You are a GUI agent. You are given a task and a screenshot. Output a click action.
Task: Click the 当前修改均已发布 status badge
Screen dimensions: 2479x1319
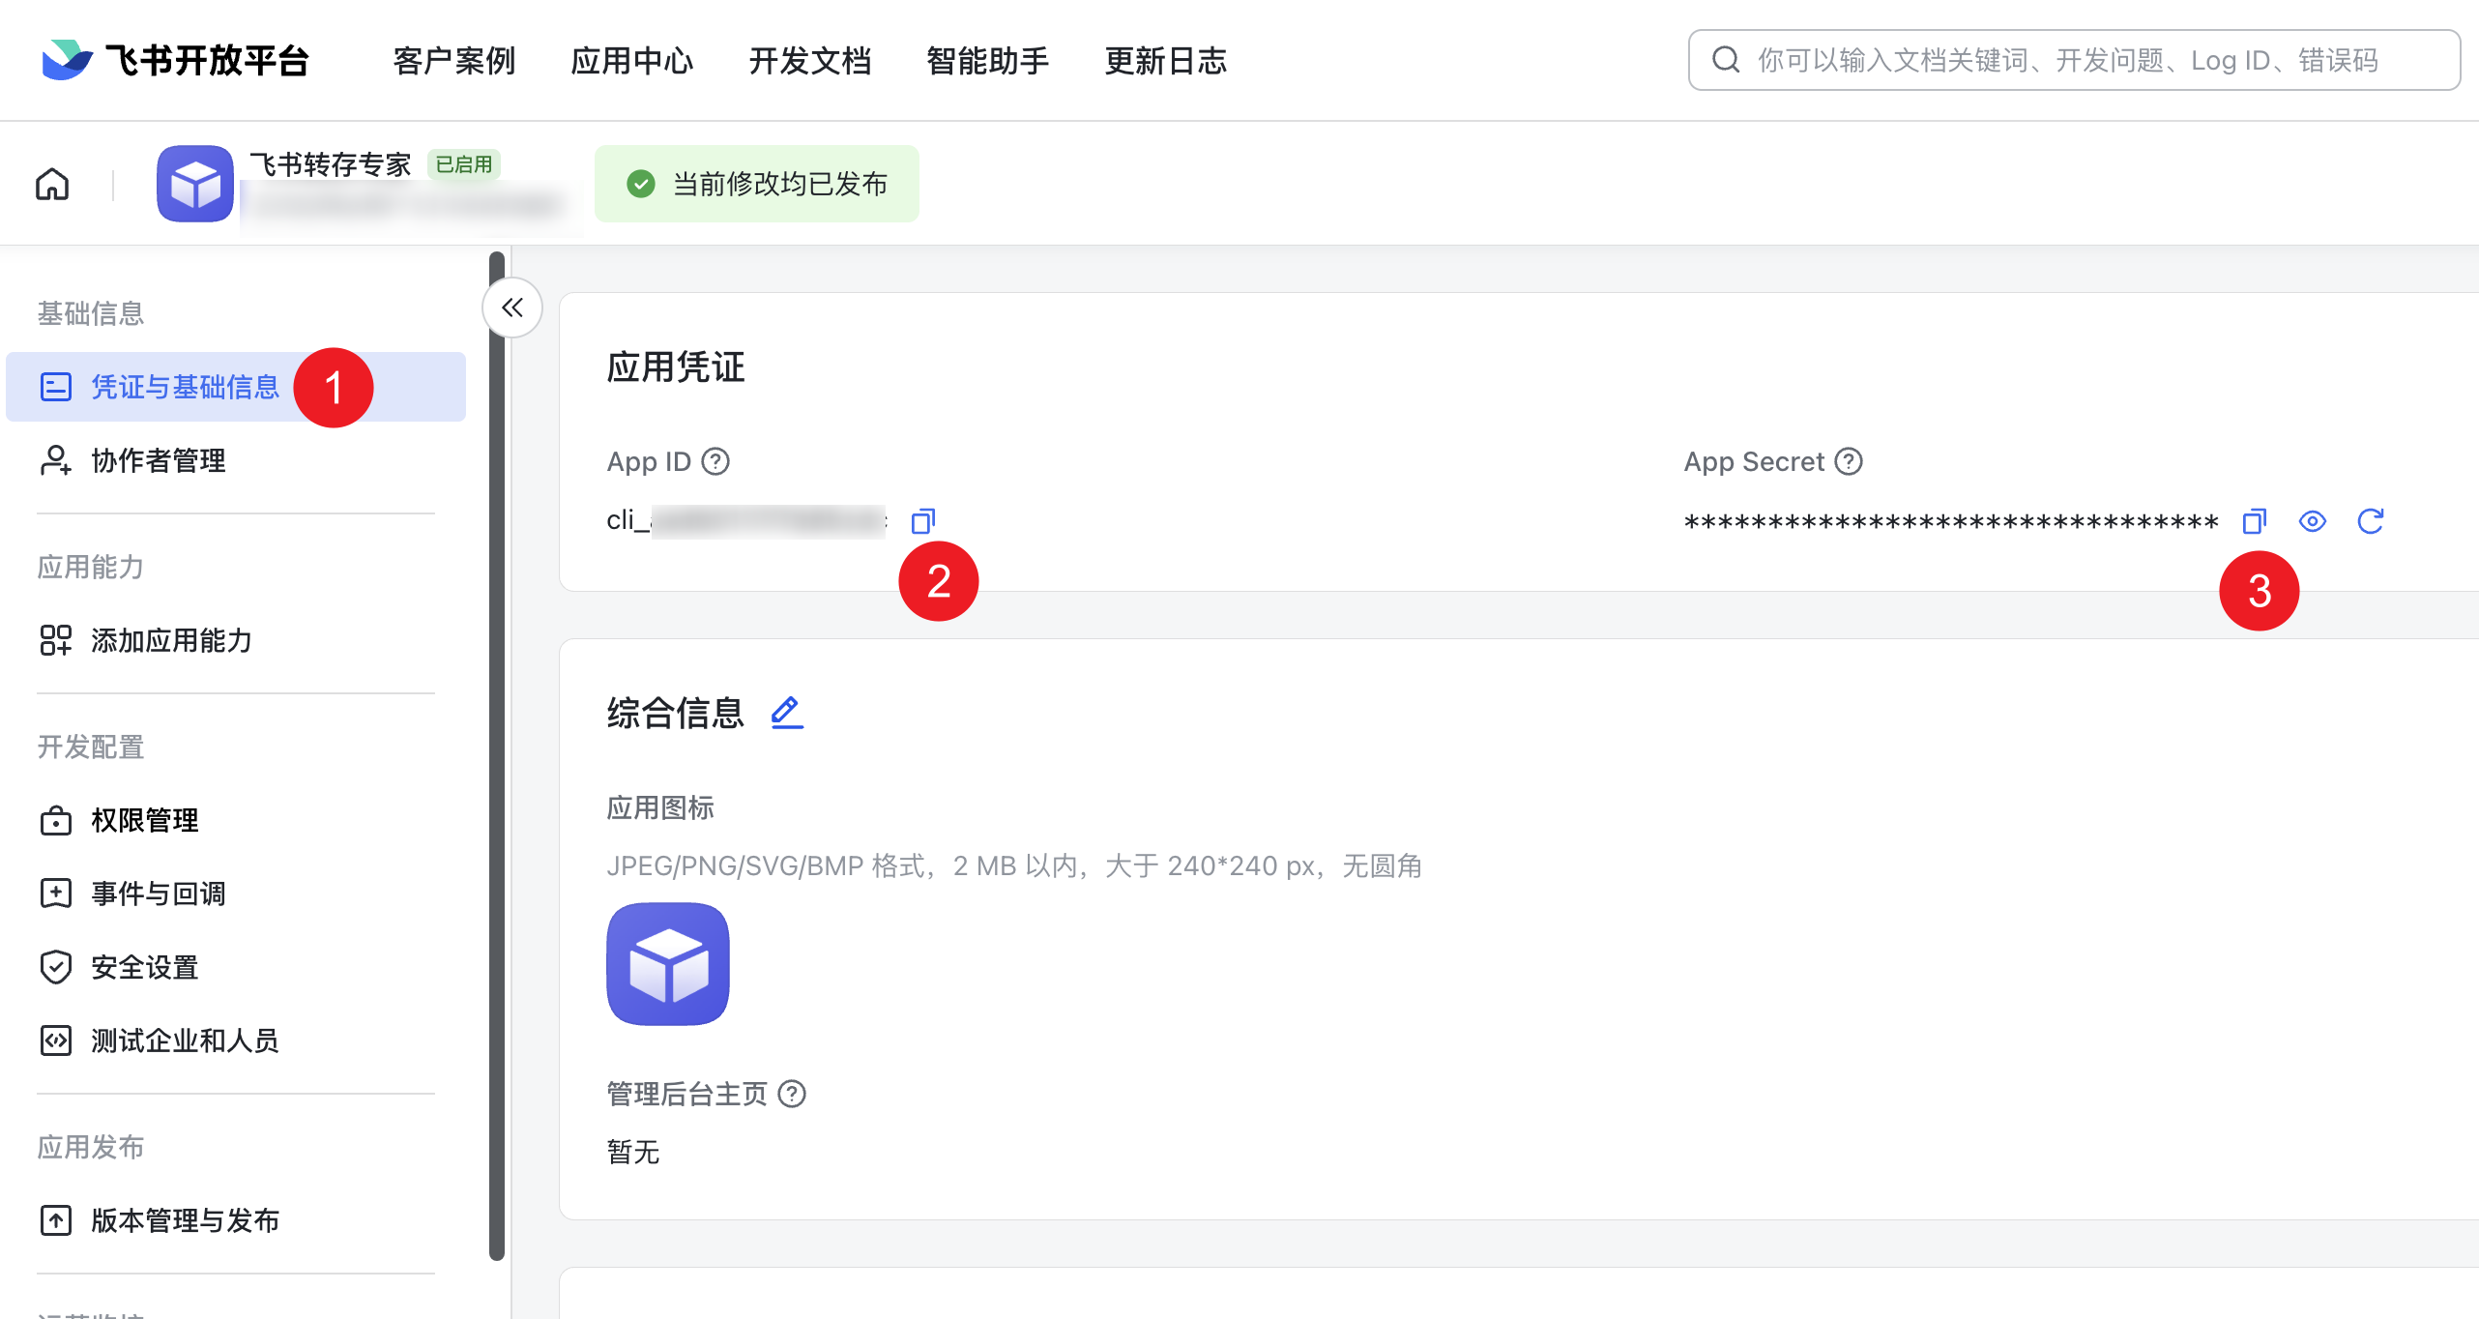[x=757, y=184]
